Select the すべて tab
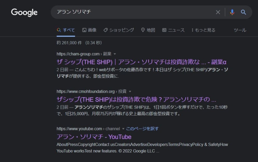 (66, 30)
